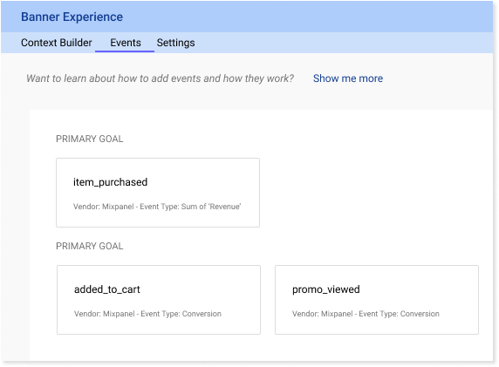Viewport: 499px width, 367px height.
Task: Open the promo_viewed event card
Action: point(377,300)
